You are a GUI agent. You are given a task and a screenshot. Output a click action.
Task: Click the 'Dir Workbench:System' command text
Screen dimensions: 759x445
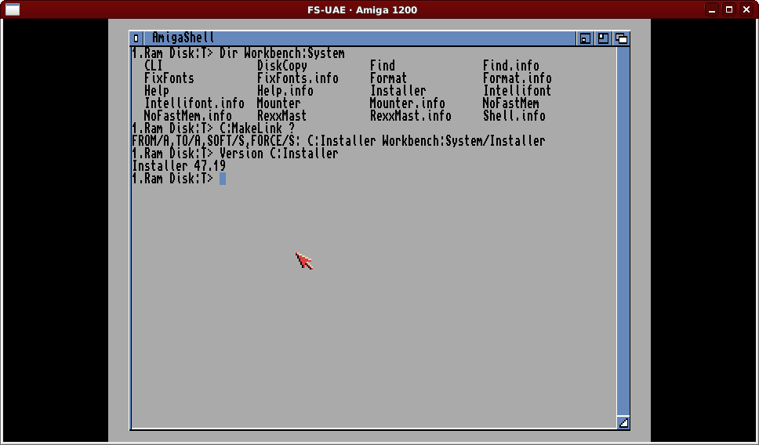click(282, 52)
